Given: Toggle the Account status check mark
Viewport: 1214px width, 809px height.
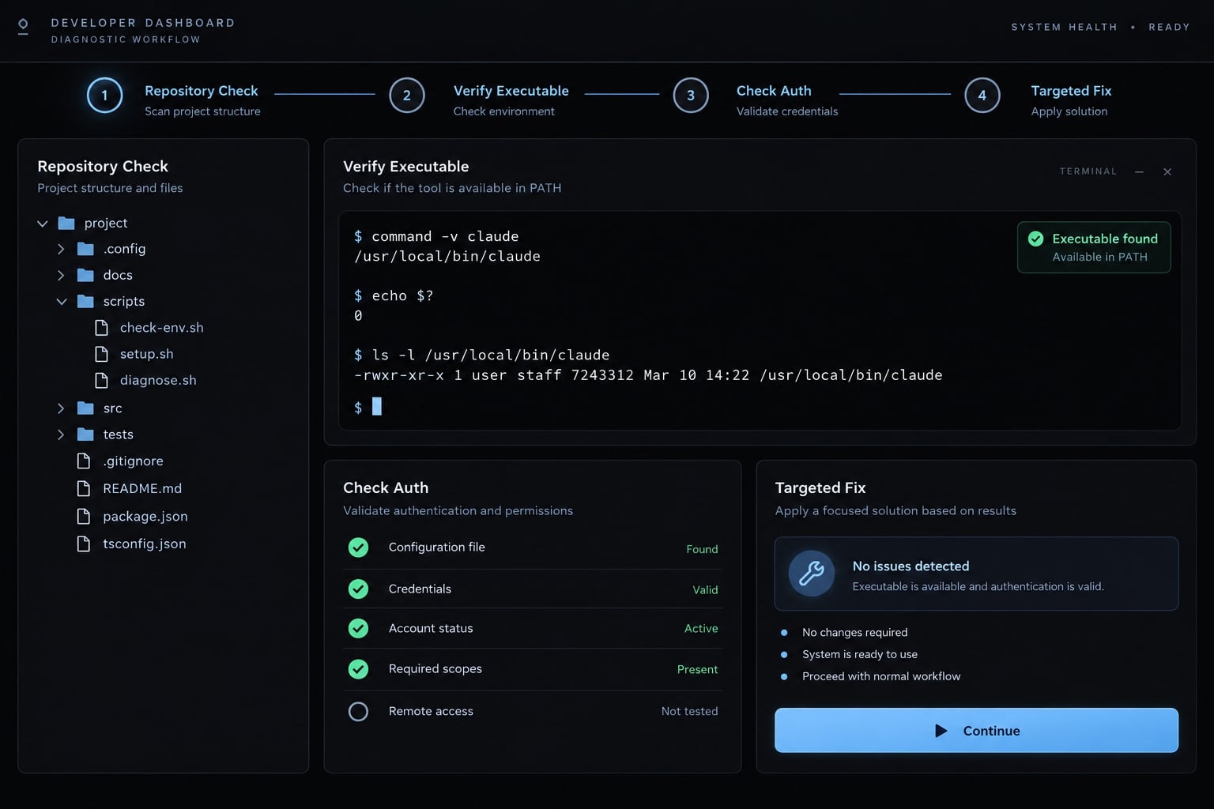Looking at the screenshot, I should coord(358,629).
